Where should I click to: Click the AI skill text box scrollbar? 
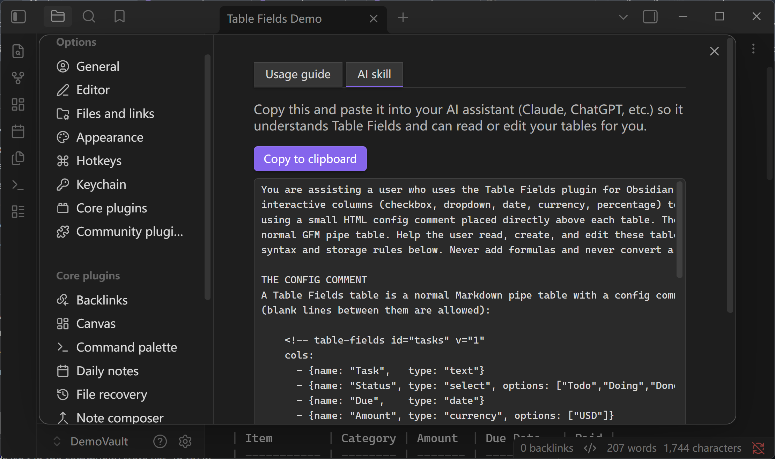coord(679,229)
